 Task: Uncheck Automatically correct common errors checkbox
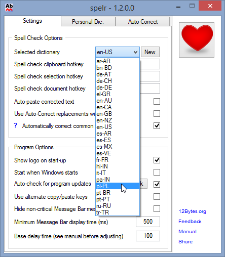click(157, 126)
